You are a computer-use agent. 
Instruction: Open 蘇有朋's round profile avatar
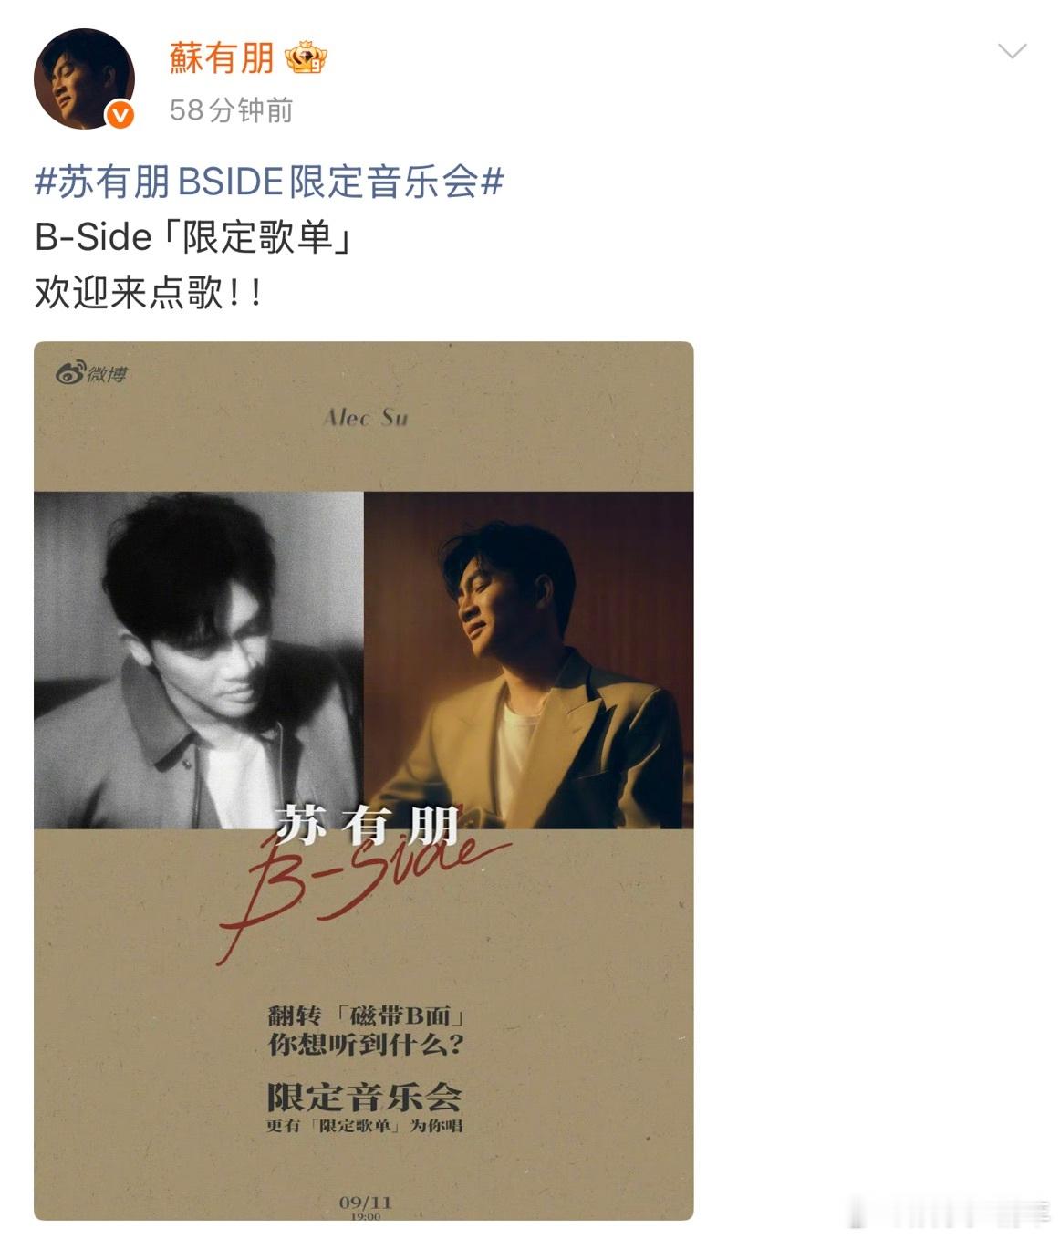(84, 78)
